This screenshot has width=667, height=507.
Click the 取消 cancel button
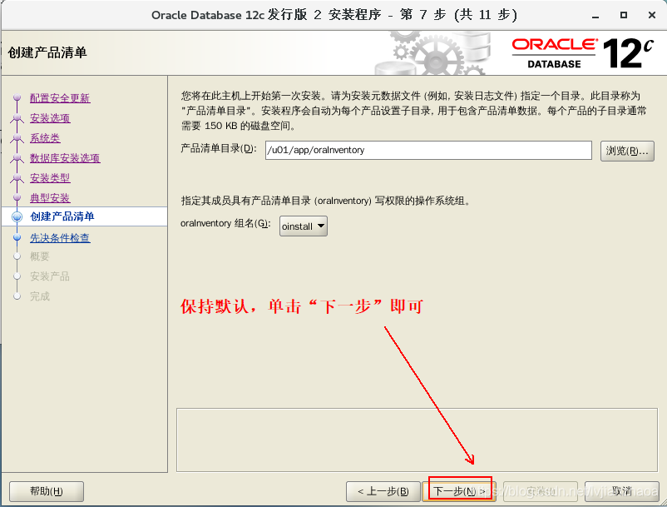622,491
